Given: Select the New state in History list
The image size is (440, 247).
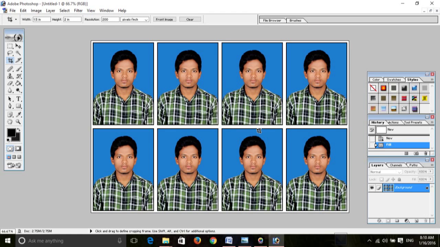Looking at the screenshot, I should coord(403,138).
